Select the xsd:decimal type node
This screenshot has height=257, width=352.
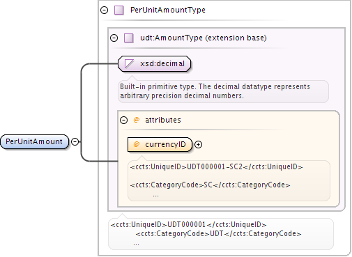(154, 63)
